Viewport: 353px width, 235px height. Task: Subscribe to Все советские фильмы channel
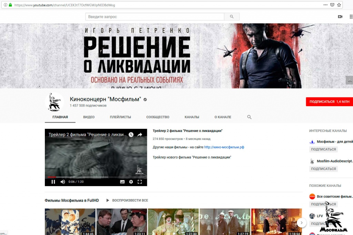(323, 204)
